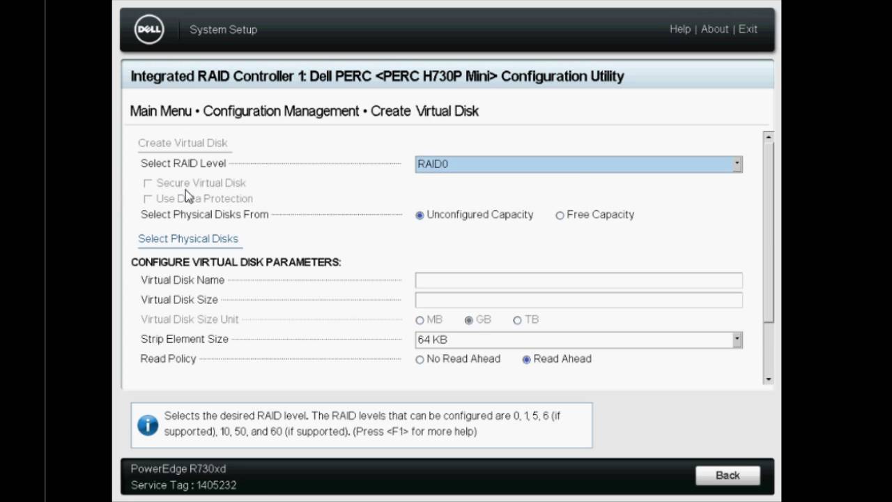This screenshot has height=502, width=892.
Task: Select No Read Ahead policy
Action: coord(420,360)
